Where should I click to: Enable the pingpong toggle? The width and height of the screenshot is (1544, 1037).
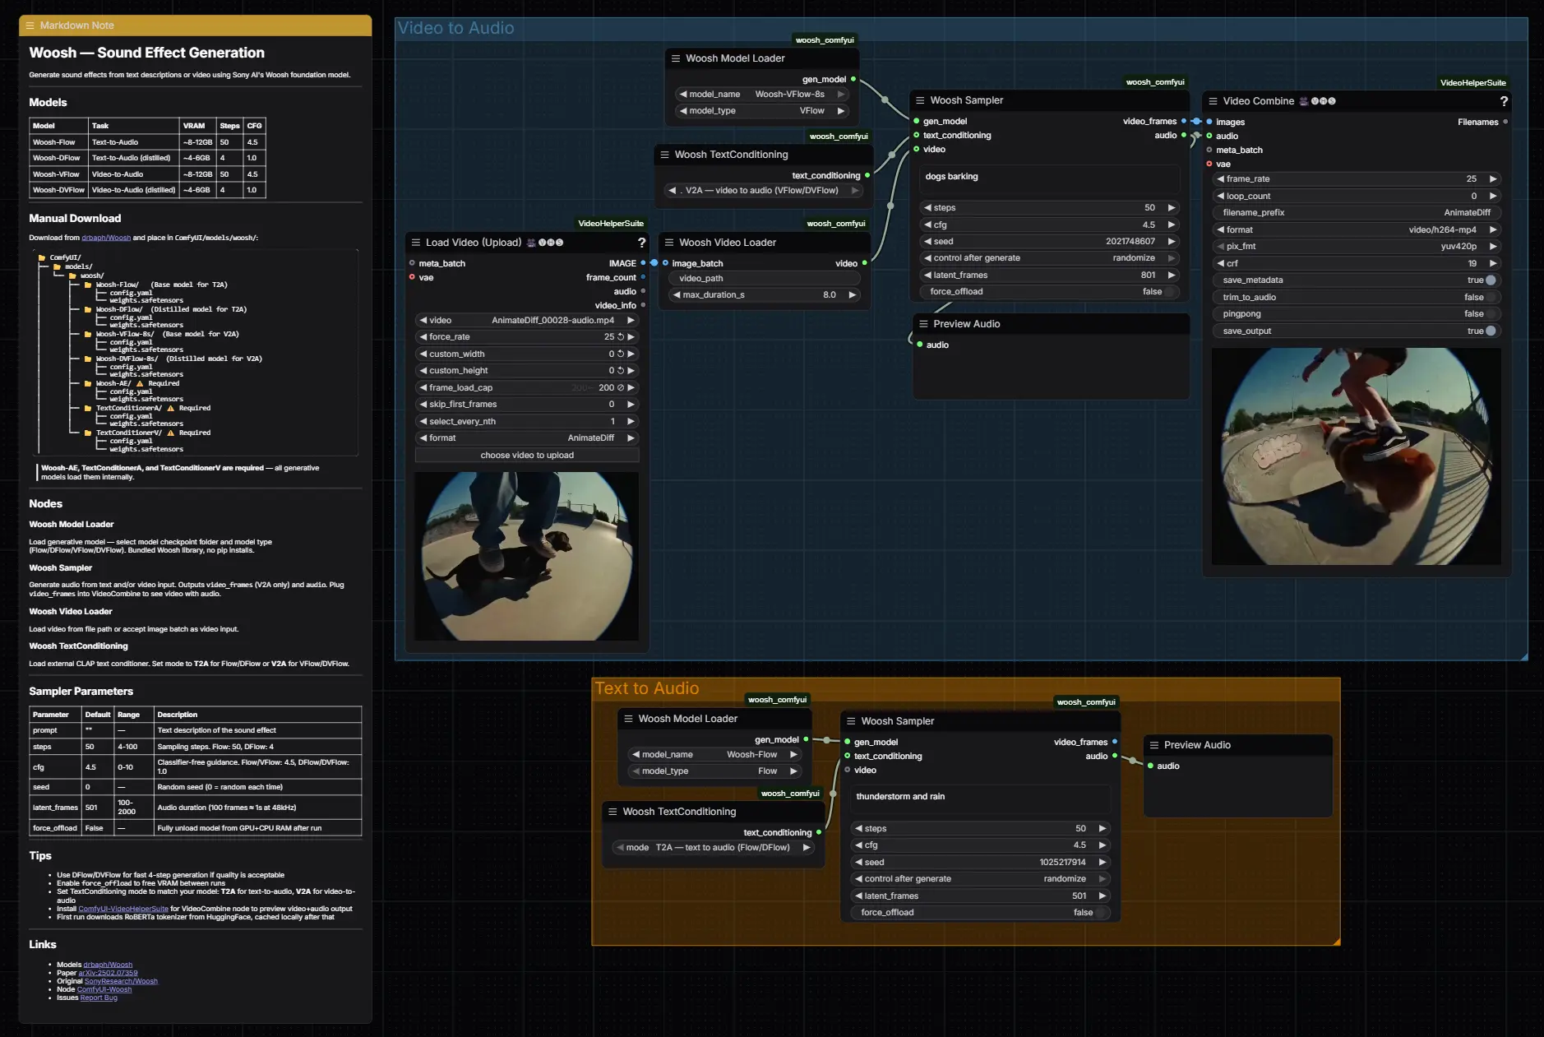[1491, 314]
